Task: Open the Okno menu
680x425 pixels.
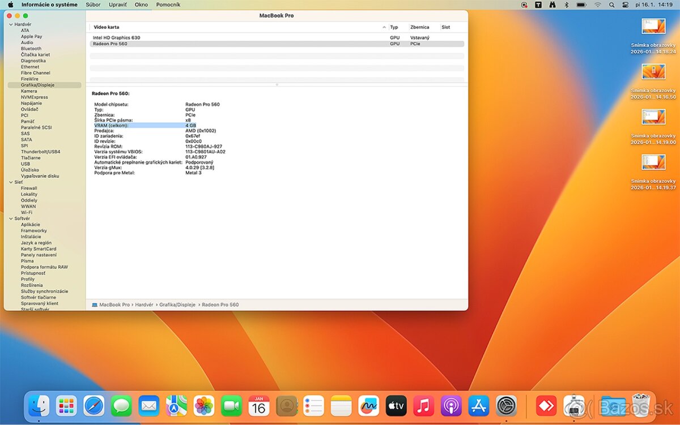Action: 141,5
